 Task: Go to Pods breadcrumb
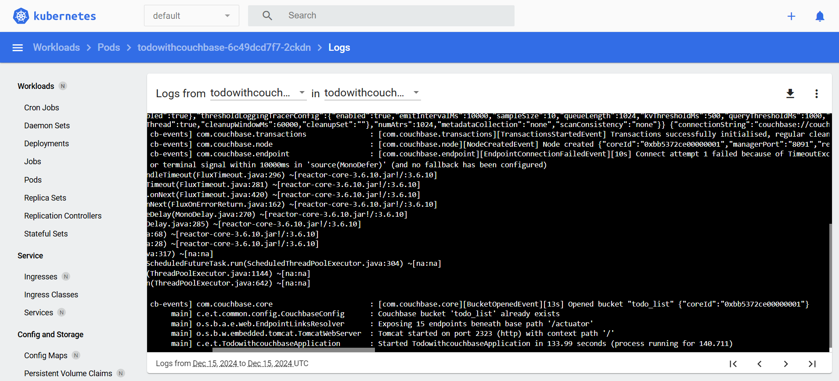coord(109,47)
